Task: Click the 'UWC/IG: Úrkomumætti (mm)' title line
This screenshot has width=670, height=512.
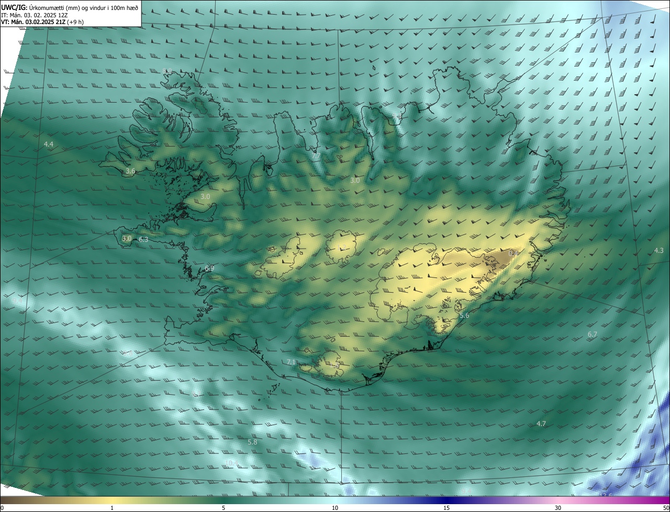Action: (70, 7)
